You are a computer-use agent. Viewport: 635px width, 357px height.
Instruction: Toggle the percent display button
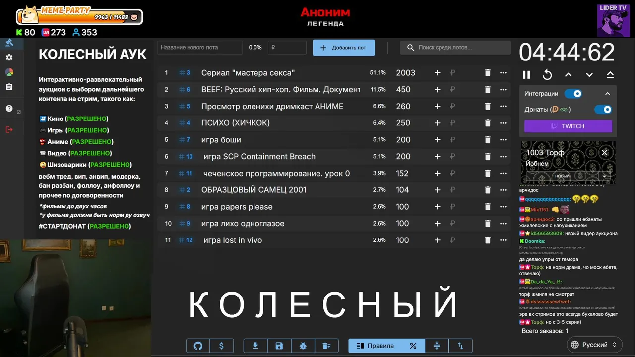[x=413, y=346]
